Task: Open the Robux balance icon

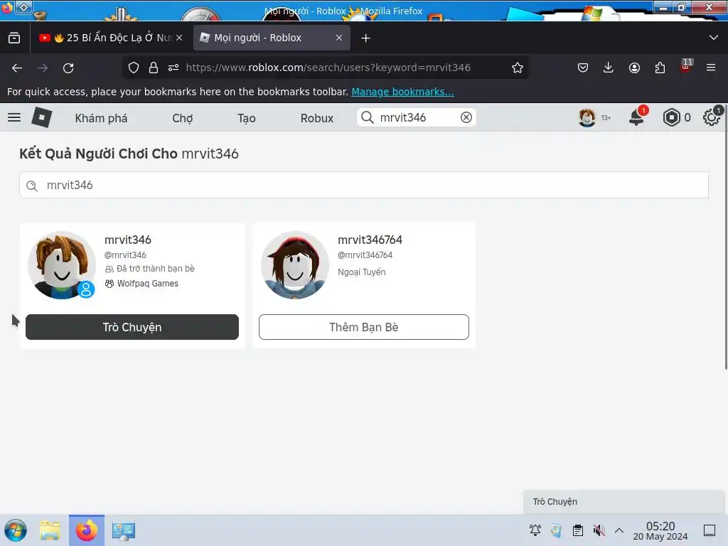Action: point(671,117)
